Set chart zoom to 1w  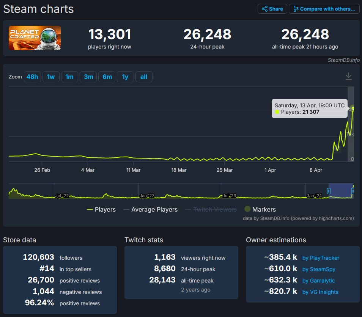pos(51,77)
